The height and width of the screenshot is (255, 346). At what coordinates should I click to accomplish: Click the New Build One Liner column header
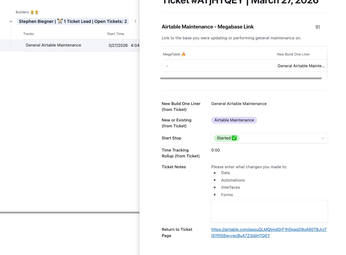pyautogui.click(x=293, y=54)
